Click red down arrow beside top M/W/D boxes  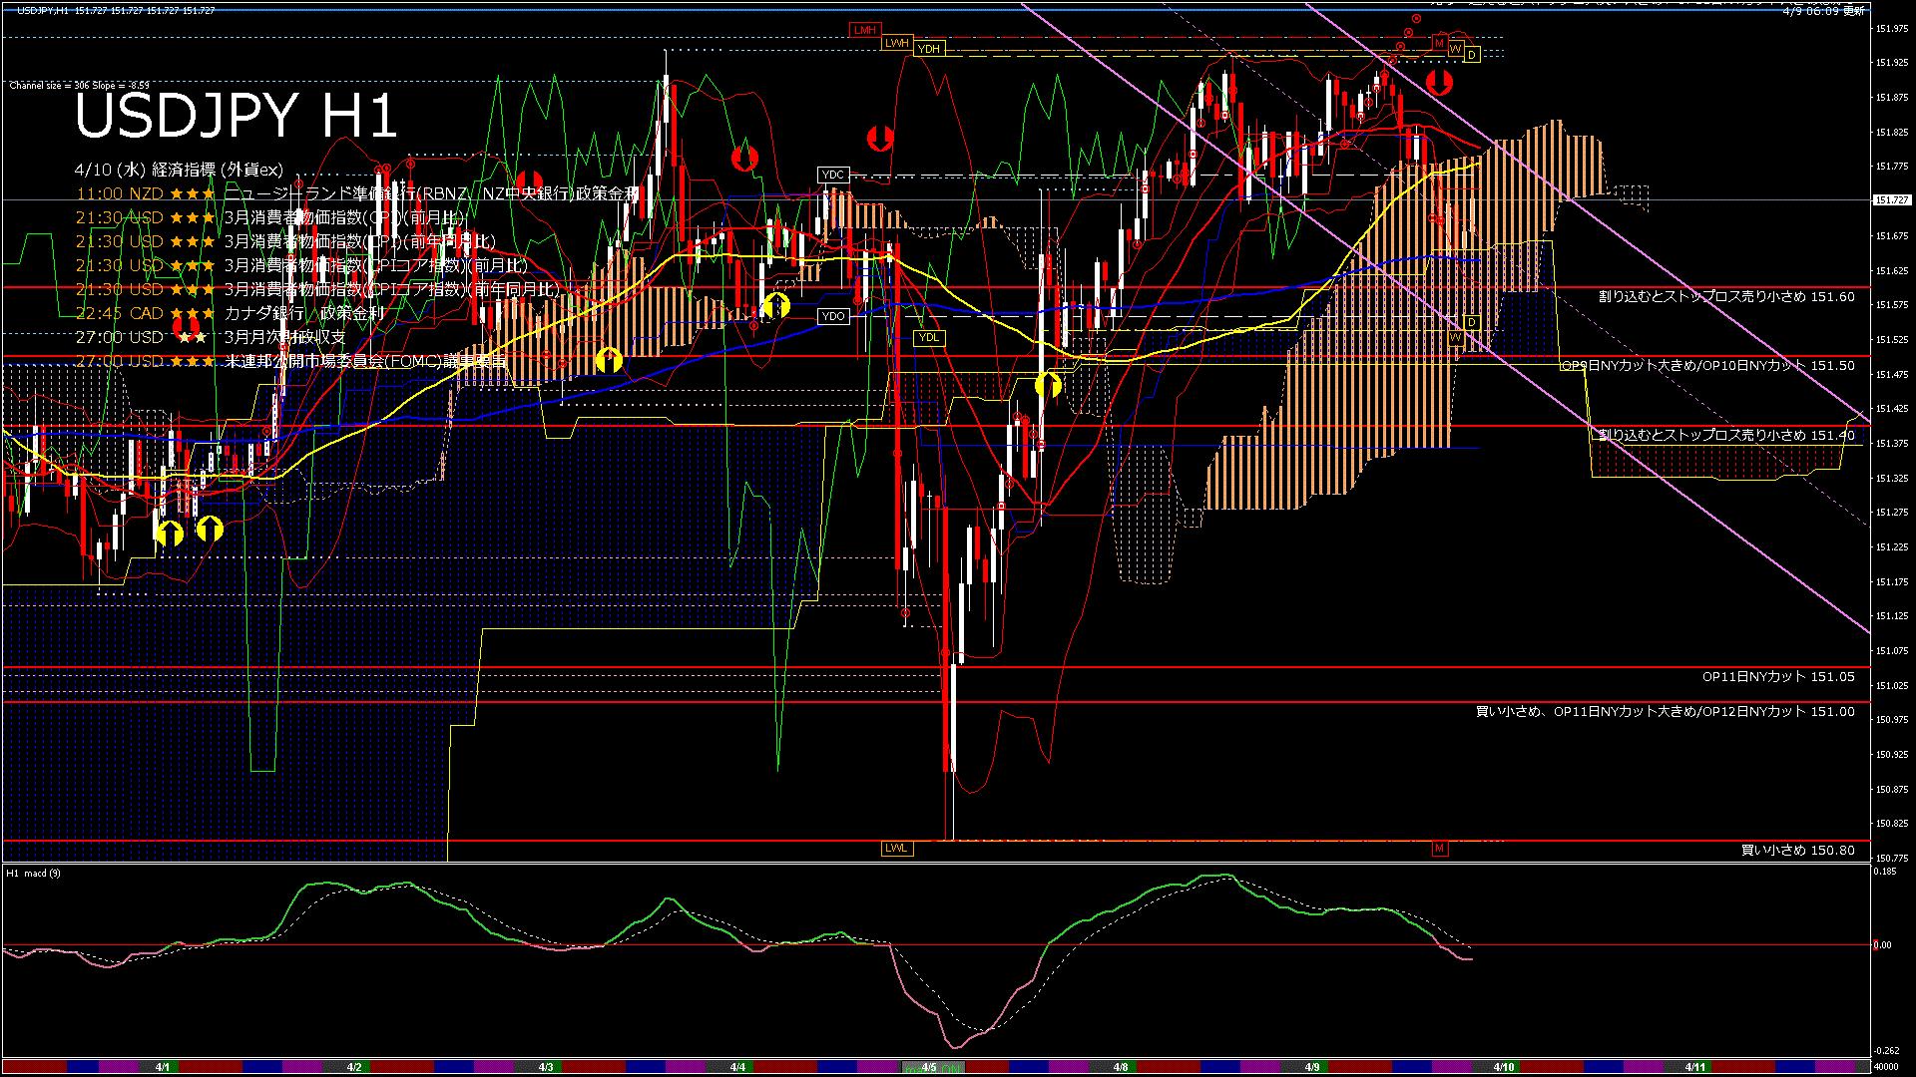pos(1439,82)
